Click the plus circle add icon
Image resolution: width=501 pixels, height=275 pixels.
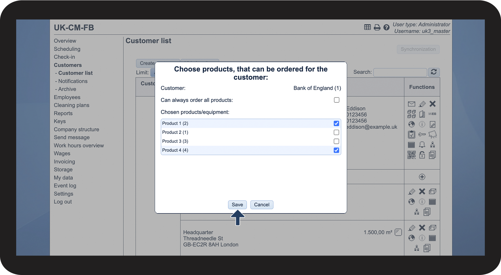[422, 177]
